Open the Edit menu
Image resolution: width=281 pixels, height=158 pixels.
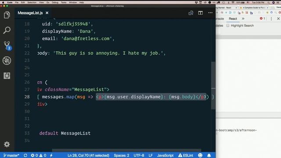23,3
